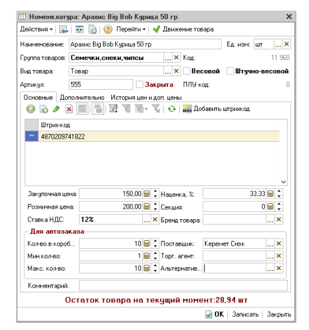This screenshot has width=309, height=330.
Task: Toggle the Штучно-весовой checkbox
Action: tap(230, 71)
